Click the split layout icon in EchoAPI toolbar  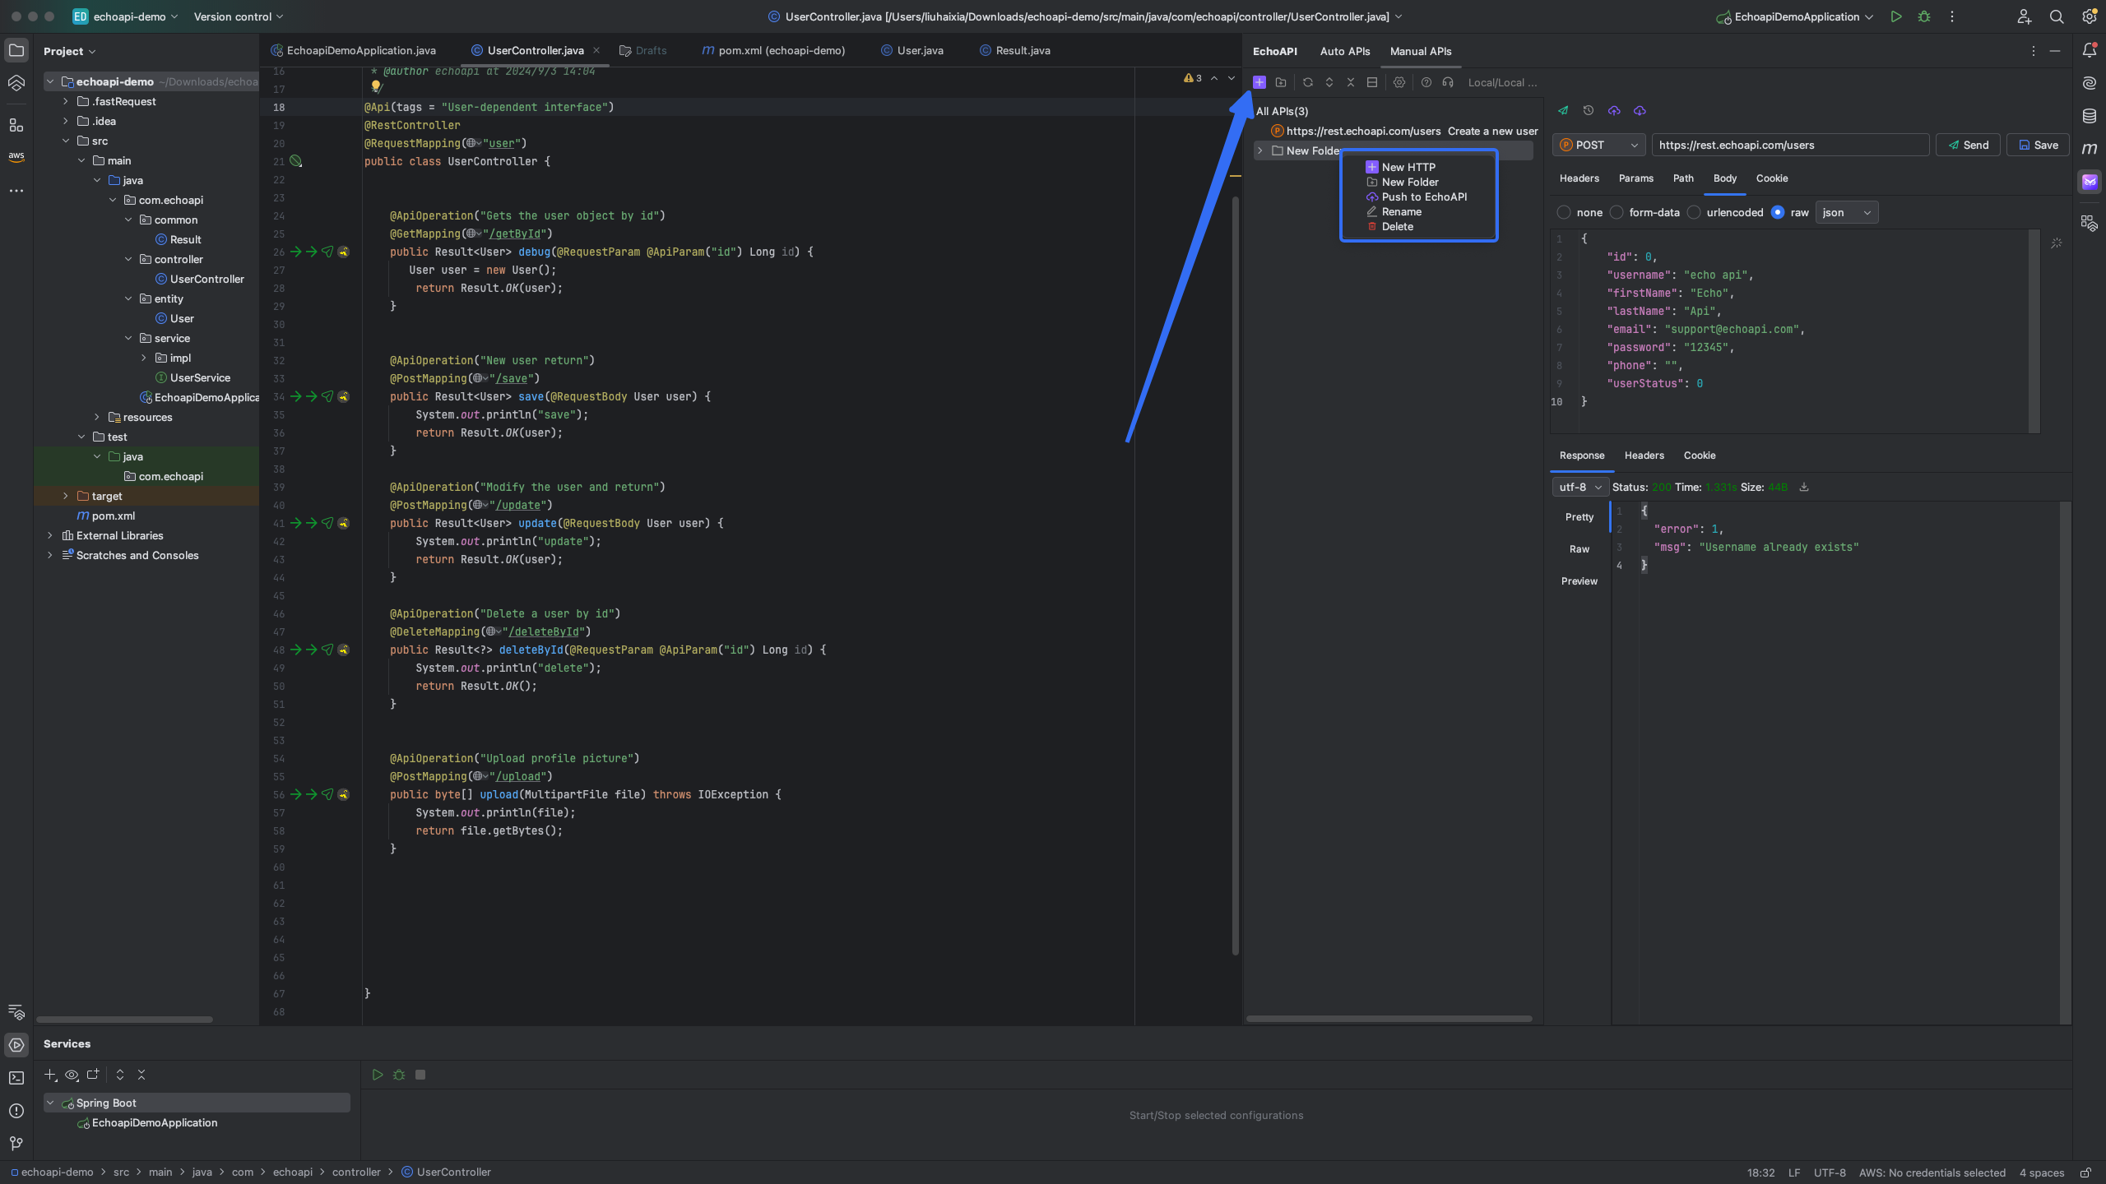coord(1371,82)
